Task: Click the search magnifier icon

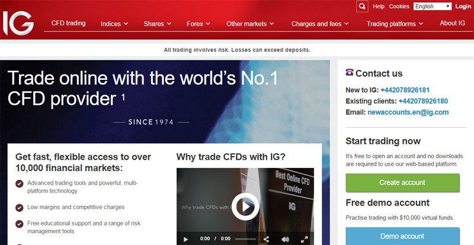Action: (362, 7)
